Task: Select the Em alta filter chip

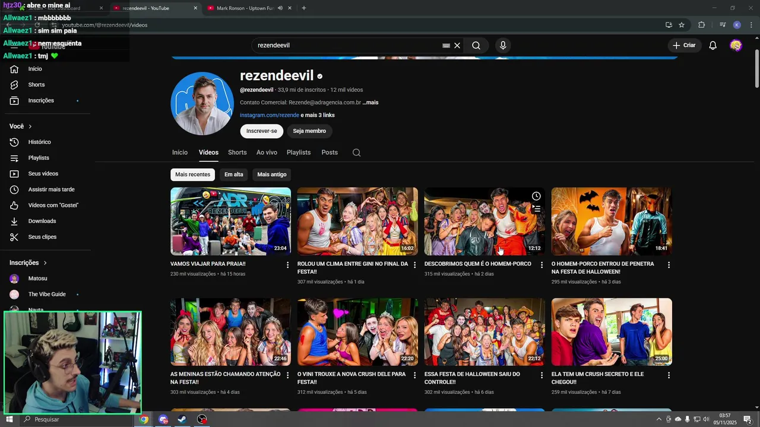Action: point(234,174)
